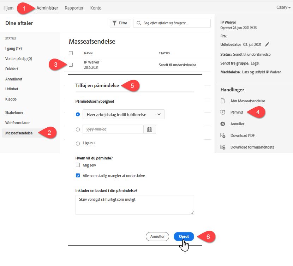Open the calendar date picker icon
This screenshot has height=266, width=293.
coord(149,129)
